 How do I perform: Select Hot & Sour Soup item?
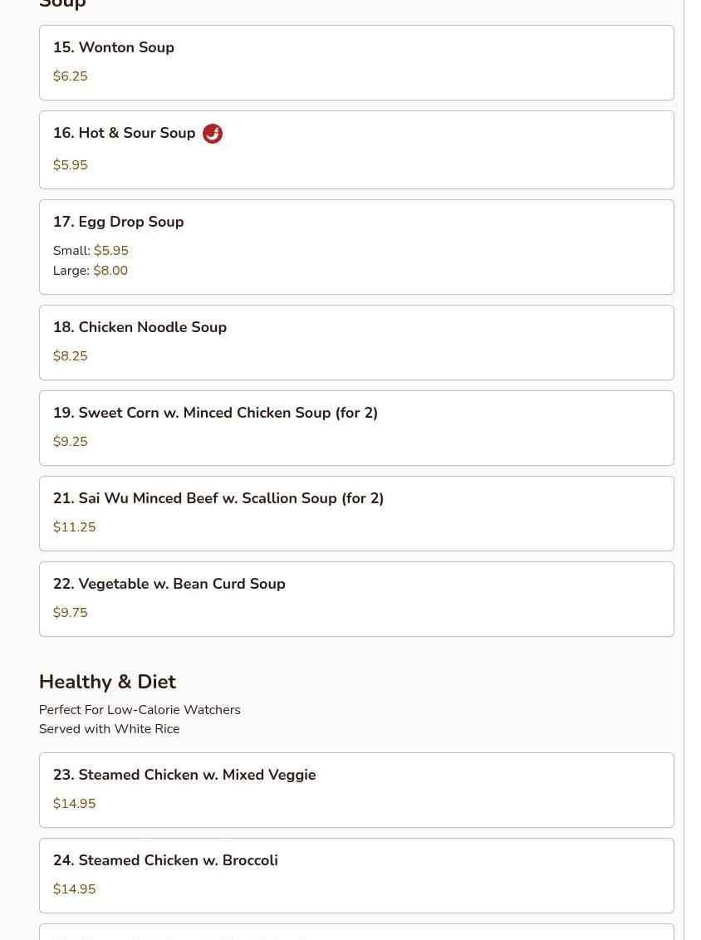coord(125,133)
